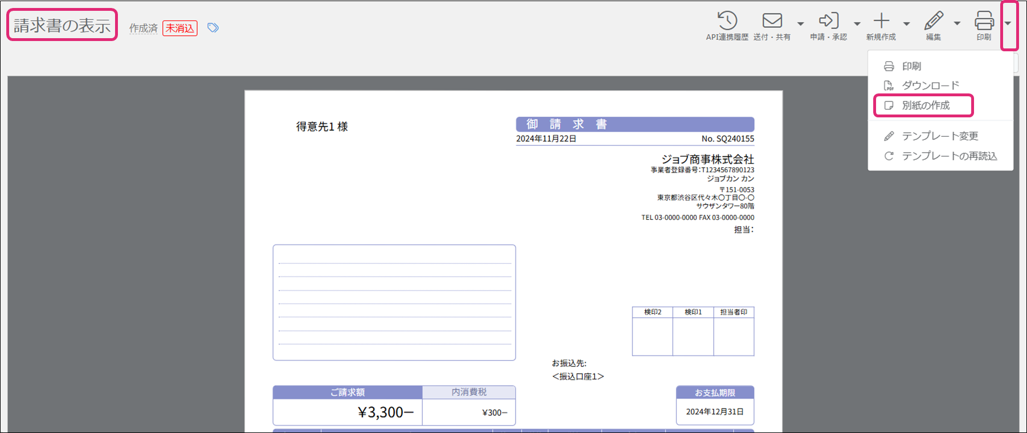This screenshot has height=433, width=1027.
Task: Select テンプレート変更 menu item
Action: pyautogui.click(x=940, y=136)
